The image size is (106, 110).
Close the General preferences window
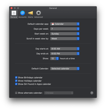[11, 8]
